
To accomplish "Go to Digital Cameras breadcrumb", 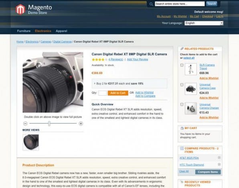I will point(63,42).
